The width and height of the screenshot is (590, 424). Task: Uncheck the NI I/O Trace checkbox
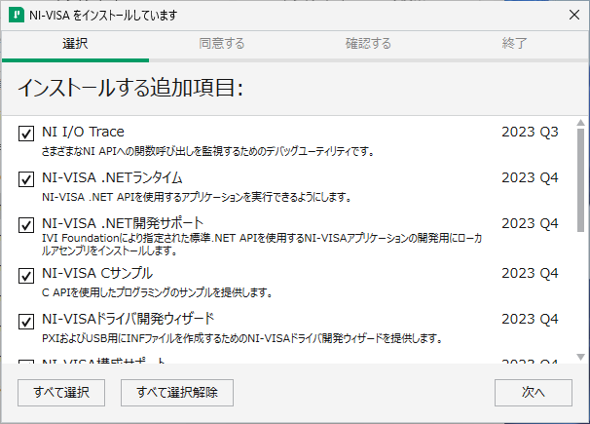pos(26,134)
